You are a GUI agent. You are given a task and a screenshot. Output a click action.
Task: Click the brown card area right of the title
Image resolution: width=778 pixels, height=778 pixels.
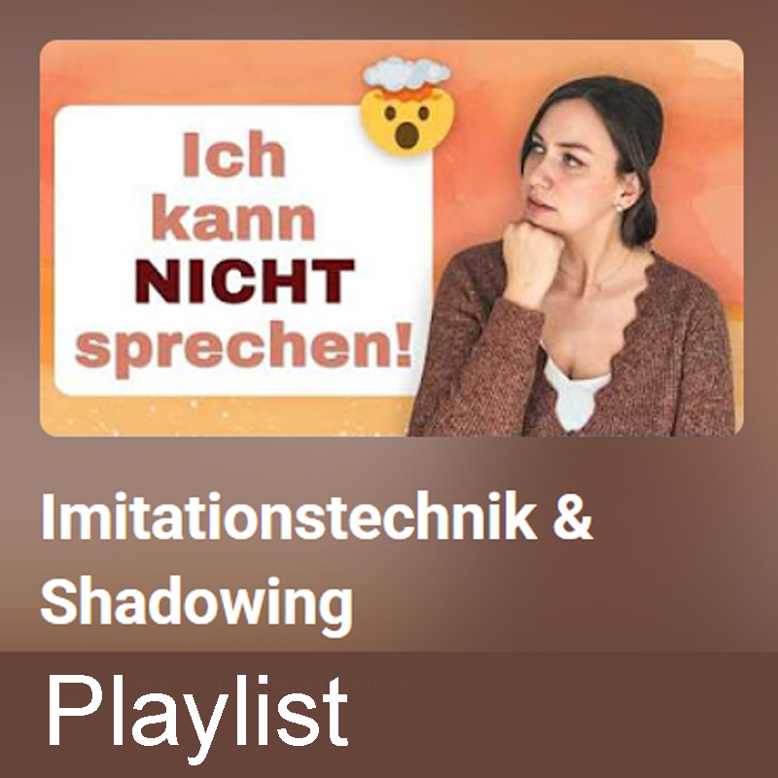click(x=685, y=561)
